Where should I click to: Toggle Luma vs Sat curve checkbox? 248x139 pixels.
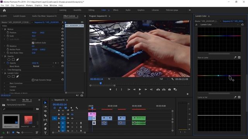pos(239,97)
